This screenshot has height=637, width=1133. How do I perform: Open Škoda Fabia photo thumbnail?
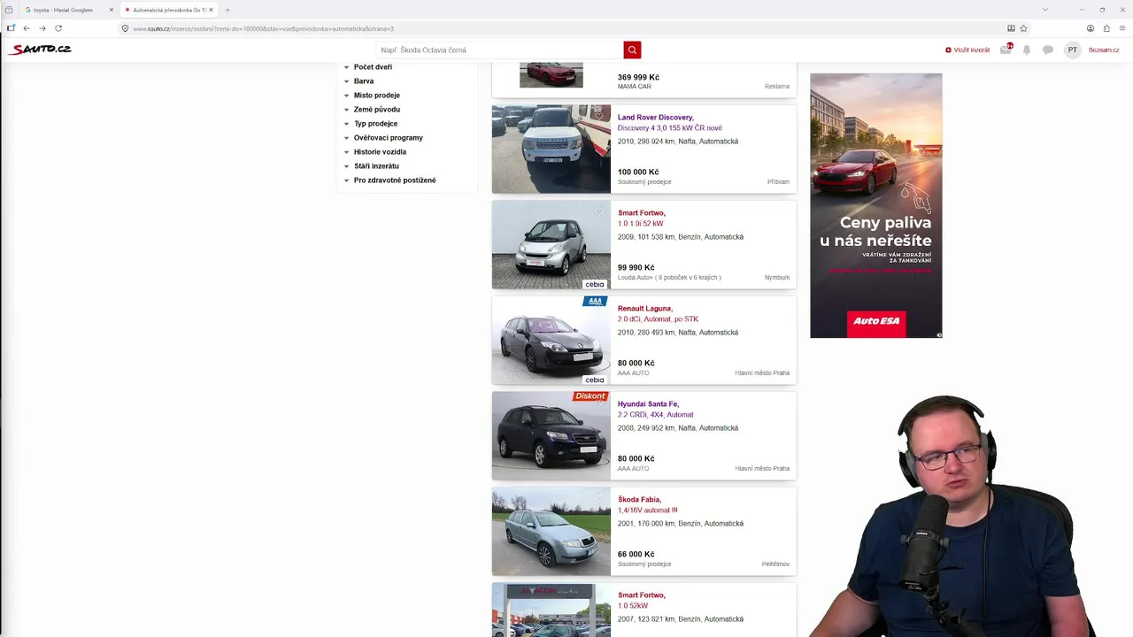point(551,531)
